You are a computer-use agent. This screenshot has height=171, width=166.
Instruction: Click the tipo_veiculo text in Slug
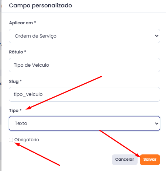pyautogui.click(x=28, y=94)
